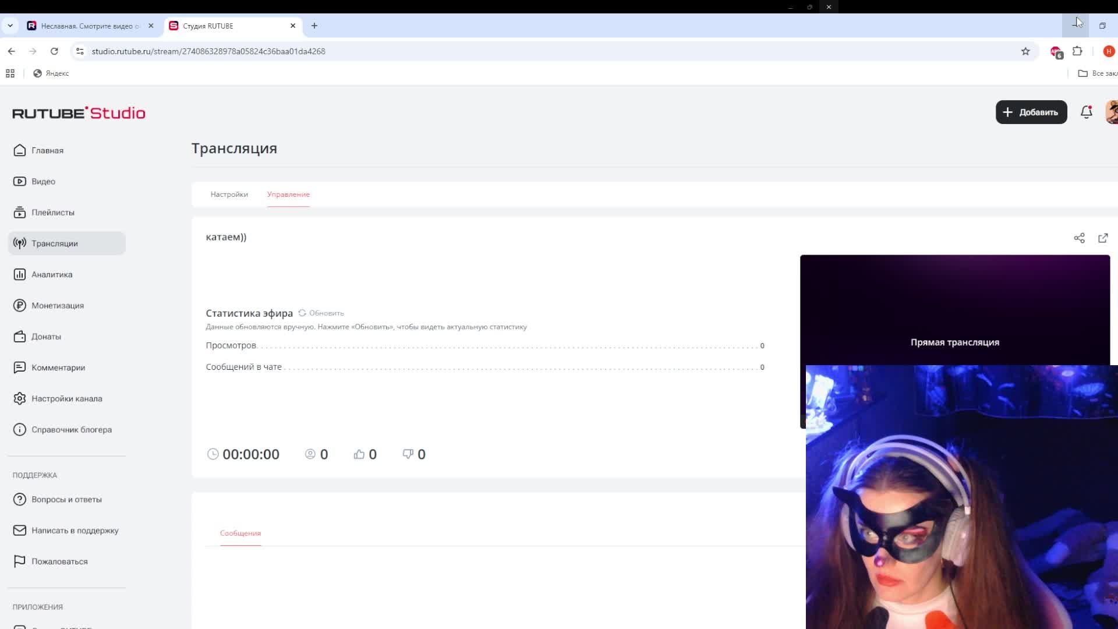Open Донаты in the sidebar
This screenshot has width=1118, height=629.
pos(46,337)
